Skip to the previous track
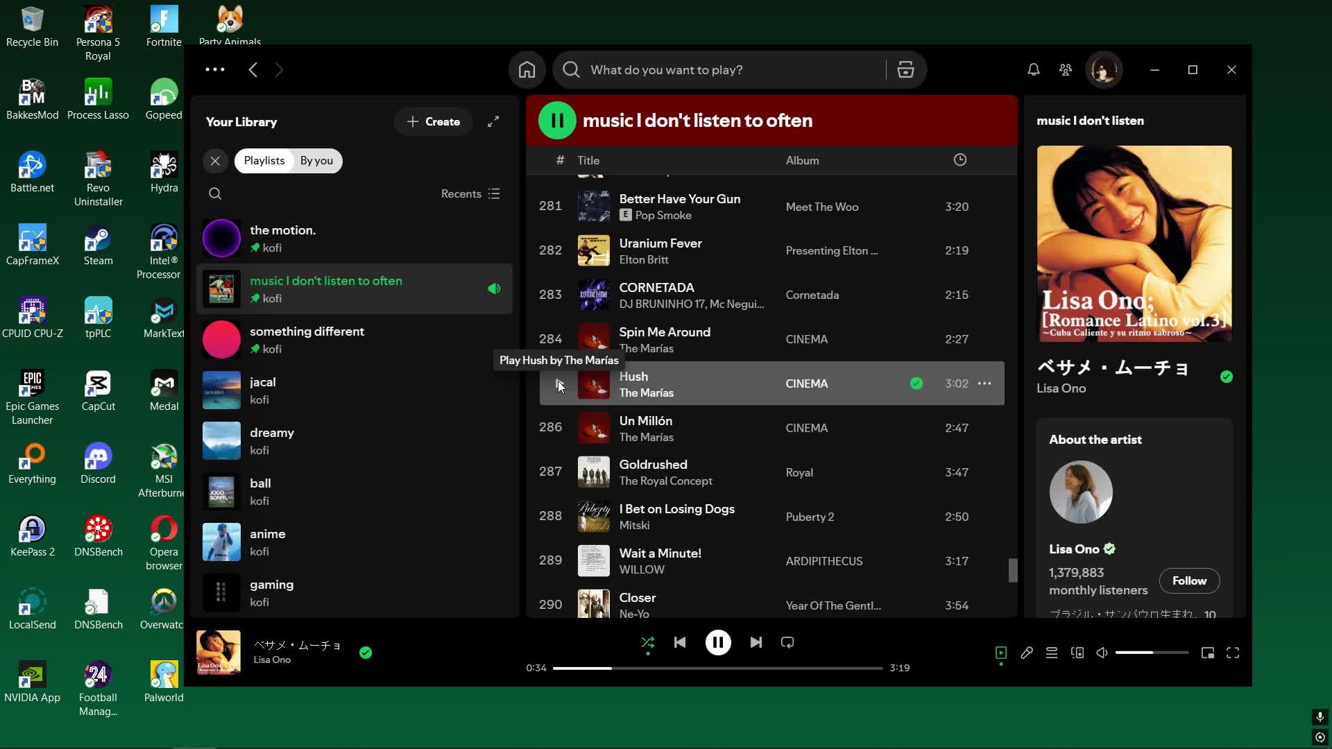Screen dimensions: 1332x749 point(680,643)
